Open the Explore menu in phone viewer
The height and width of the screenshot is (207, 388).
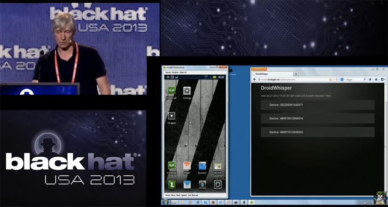pyautogui.click(x=175, y=72)
